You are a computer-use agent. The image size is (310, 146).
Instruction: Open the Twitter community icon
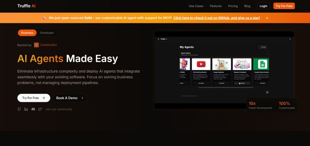pos(40,109)
